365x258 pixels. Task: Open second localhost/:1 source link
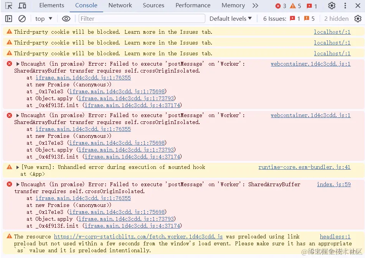pos(332,43)
